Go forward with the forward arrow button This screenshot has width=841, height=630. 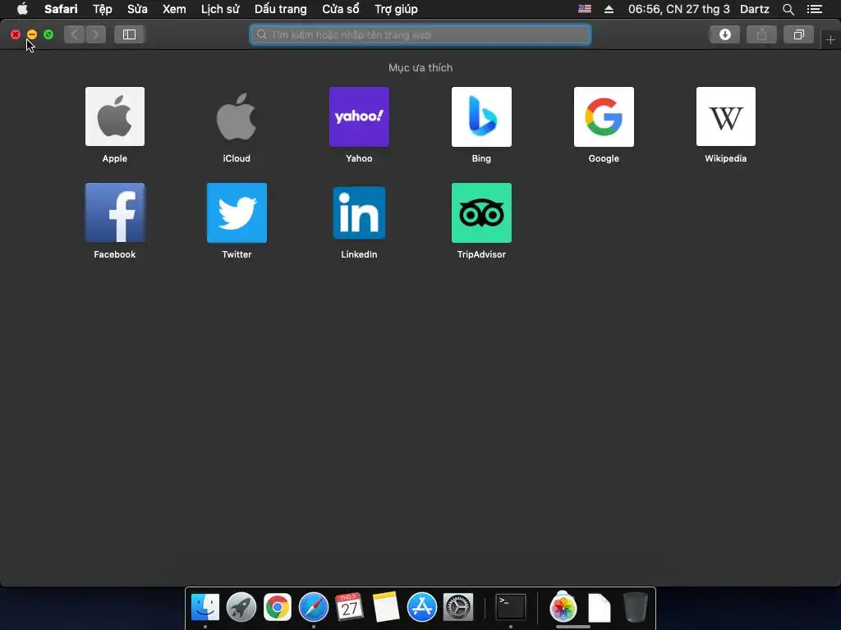click(95, 34)
